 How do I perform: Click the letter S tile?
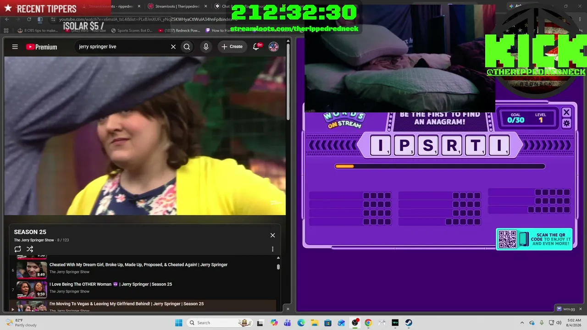[428, 145]
